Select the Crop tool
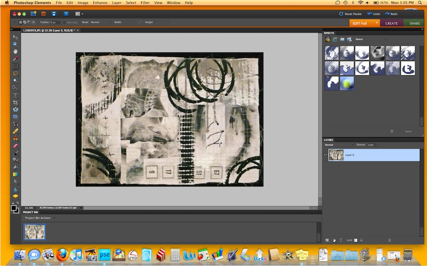 coord(15,102)
